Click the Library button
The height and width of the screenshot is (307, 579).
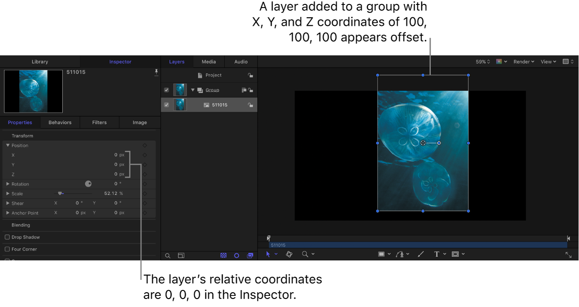point(40,61)
